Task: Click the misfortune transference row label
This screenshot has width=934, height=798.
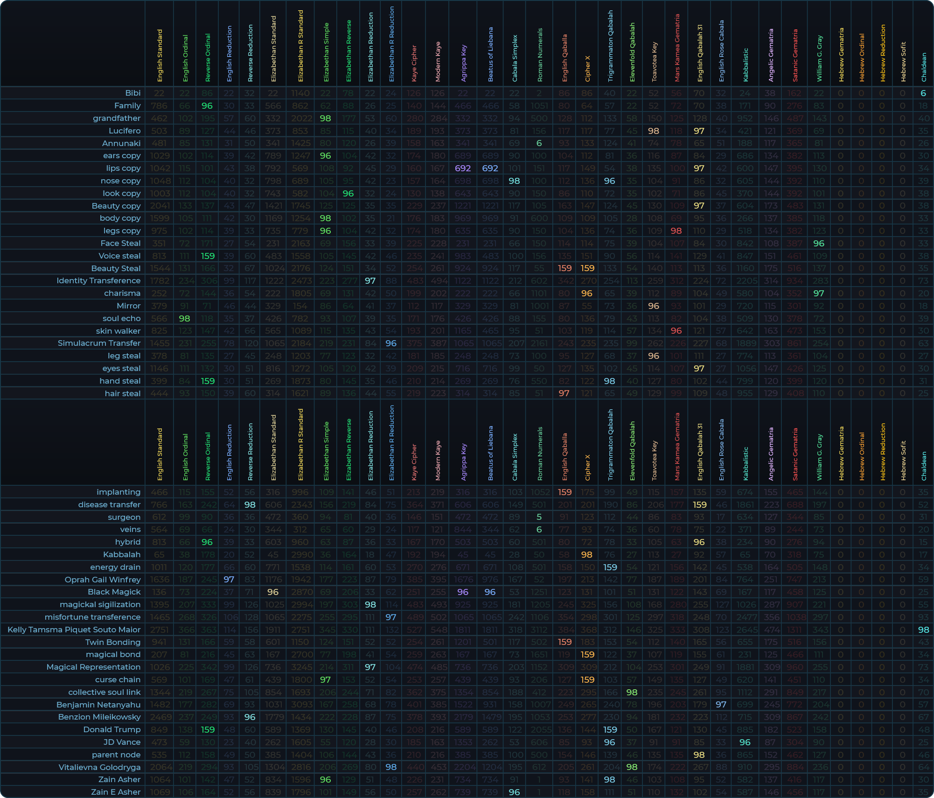Action: click(92, 617)
